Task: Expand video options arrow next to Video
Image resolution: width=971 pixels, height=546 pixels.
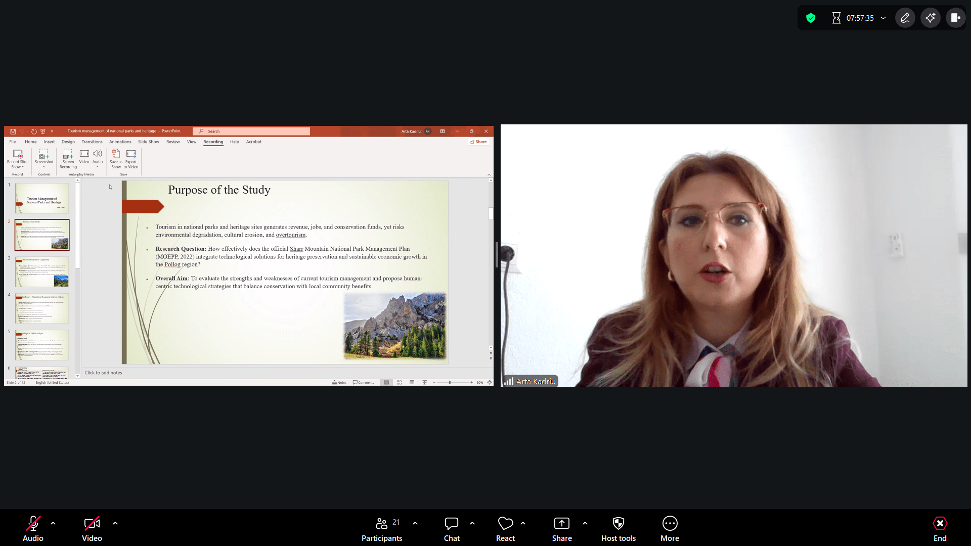Action: pos(115,523)
